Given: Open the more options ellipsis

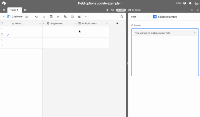Looking at the screenshot, I should click(86, 17).
